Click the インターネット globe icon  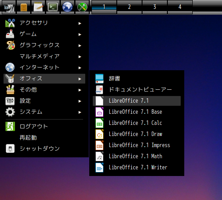(x=10, y=67)
